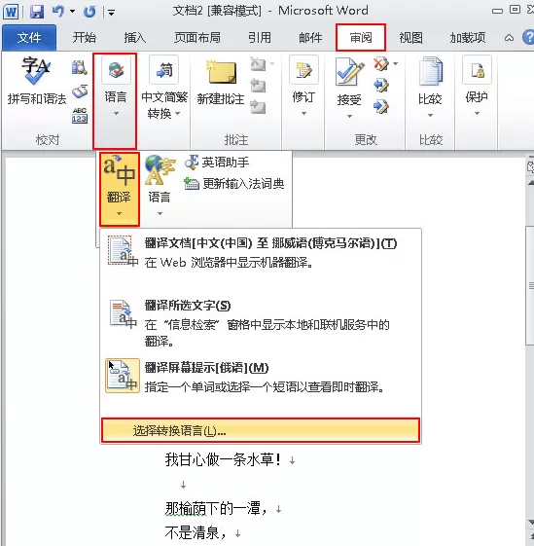Go to the previous comment icon
The width and height of the screenshot is (534, 546).
[x=258, y=86]
